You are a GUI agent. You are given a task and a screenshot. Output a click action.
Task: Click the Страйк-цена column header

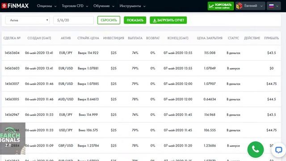pos(88,38)
